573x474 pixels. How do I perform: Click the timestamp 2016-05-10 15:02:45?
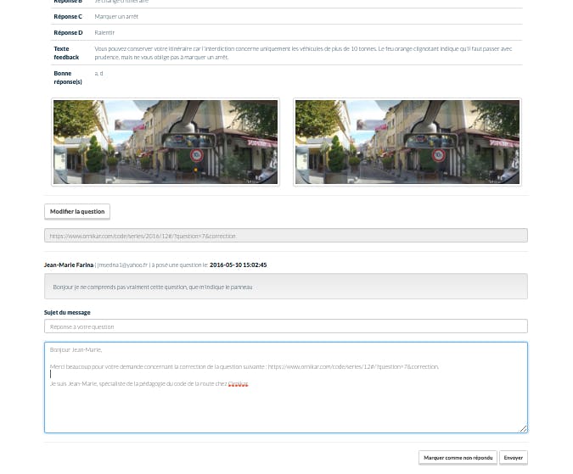tap(239, 265)
